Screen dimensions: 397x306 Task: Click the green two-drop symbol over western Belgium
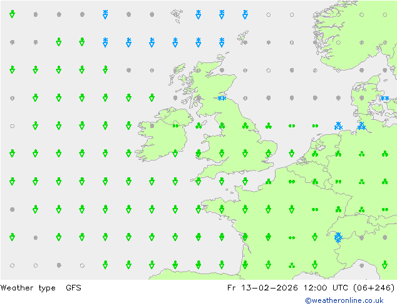click(x=292, y=182)
